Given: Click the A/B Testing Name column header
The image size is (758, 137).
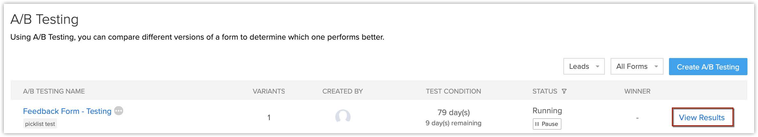Looking at the screenshot, I should click(54, 91).
